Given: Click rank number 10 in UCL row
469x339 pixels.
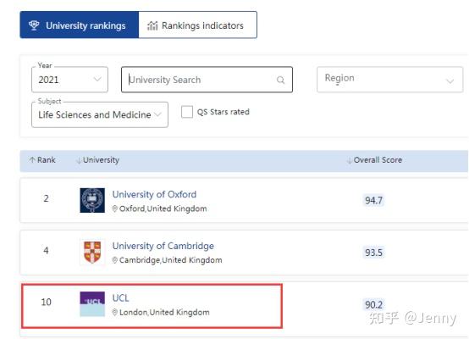Looking at the screenshot, I should [46, 302].
